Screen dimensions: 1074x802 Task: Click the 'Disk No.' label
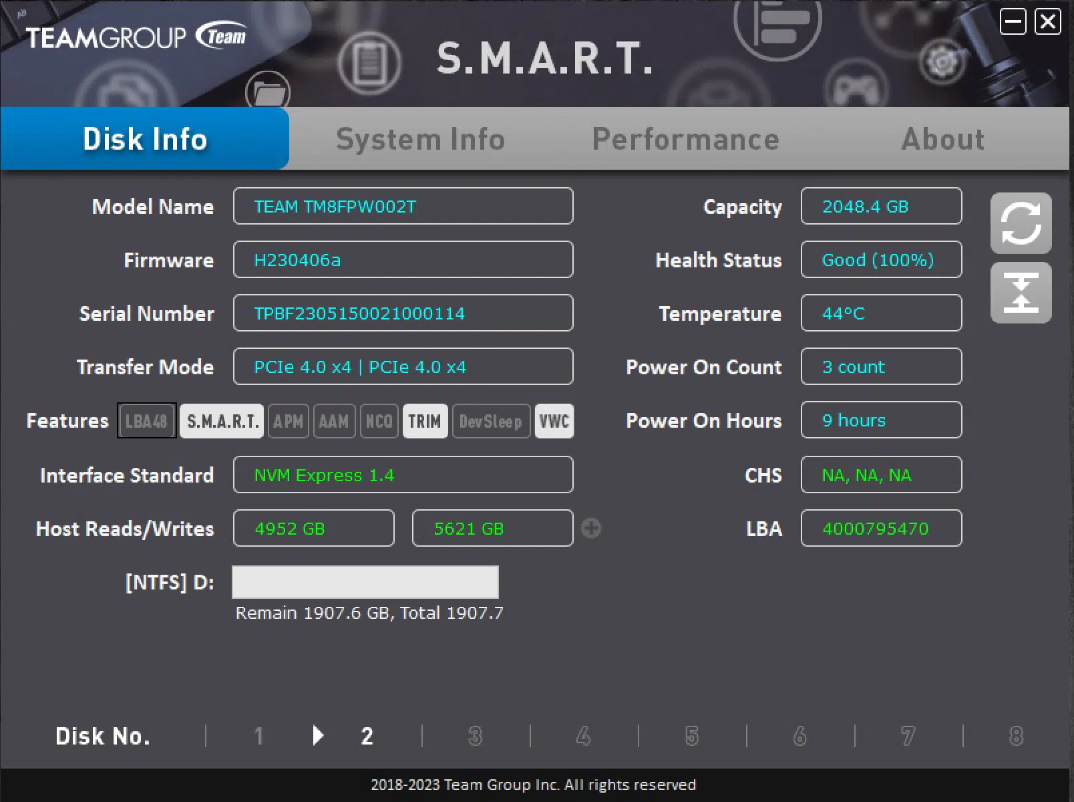point(103,736)
